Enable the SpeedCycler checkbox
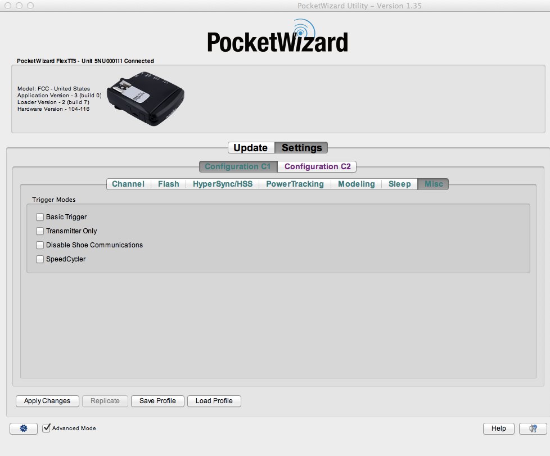The image size is (550, 456). click(x=40, y=259)
